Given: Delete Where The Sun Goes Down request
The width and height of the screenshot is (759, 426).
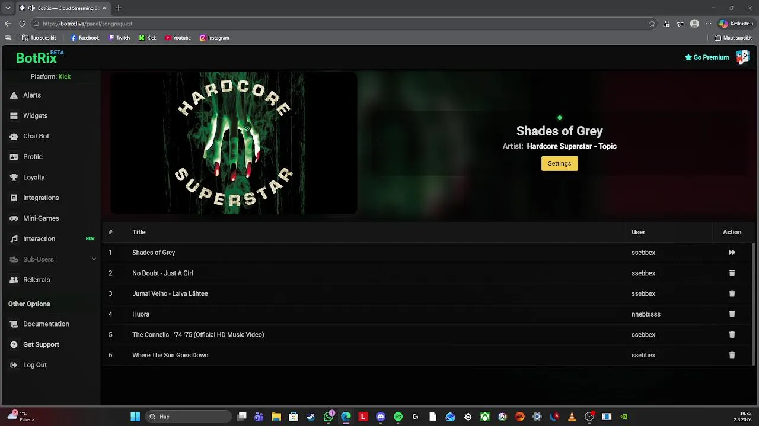Looking at the screenshot, I should pyautogui.click(x=732, y=355).
